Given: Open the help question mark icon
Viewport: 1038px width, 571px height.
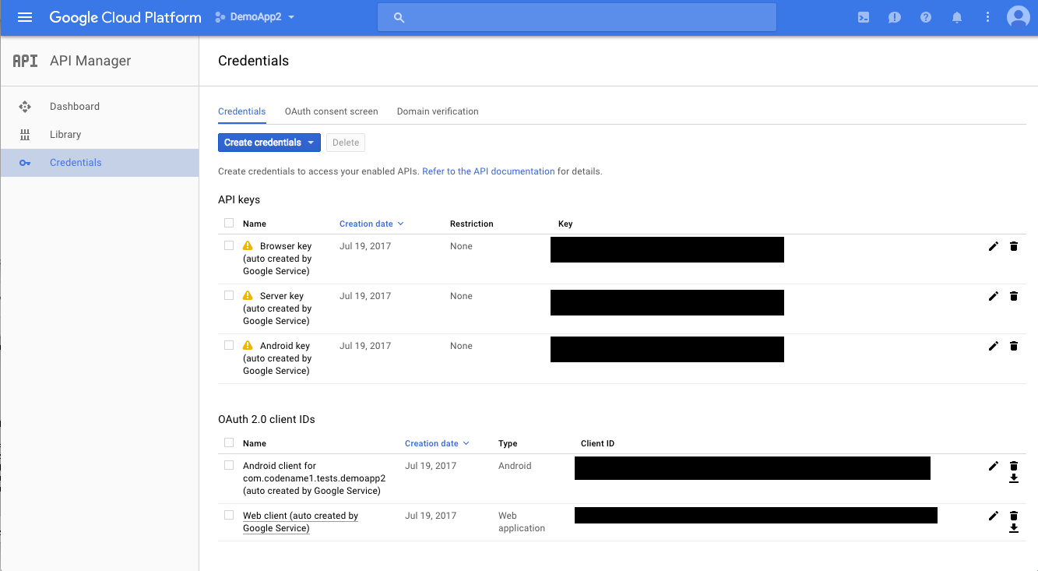Looking at the screenshot, I should pyautogui.click(x=926, y=17).
